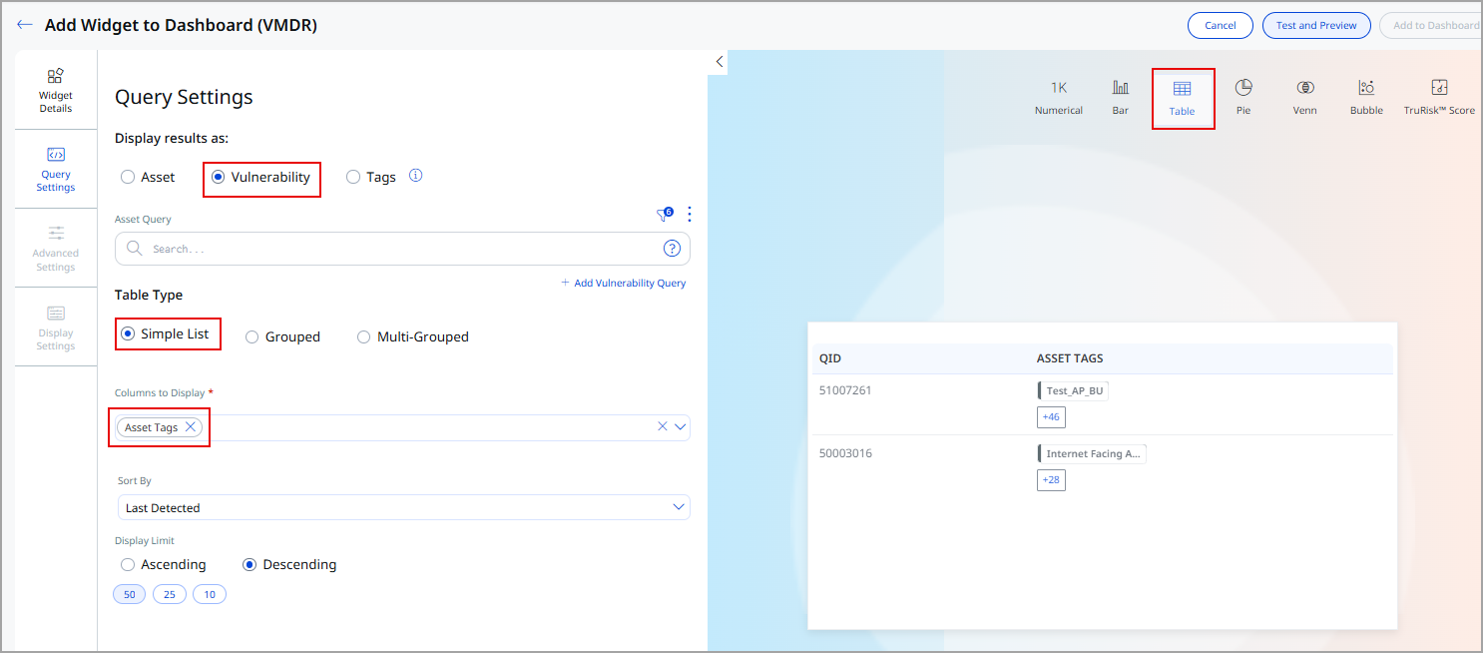Open the Sort By Last Detected dropdown
The width and height of the screenshot is (1483, 653).
pos(403,507)
